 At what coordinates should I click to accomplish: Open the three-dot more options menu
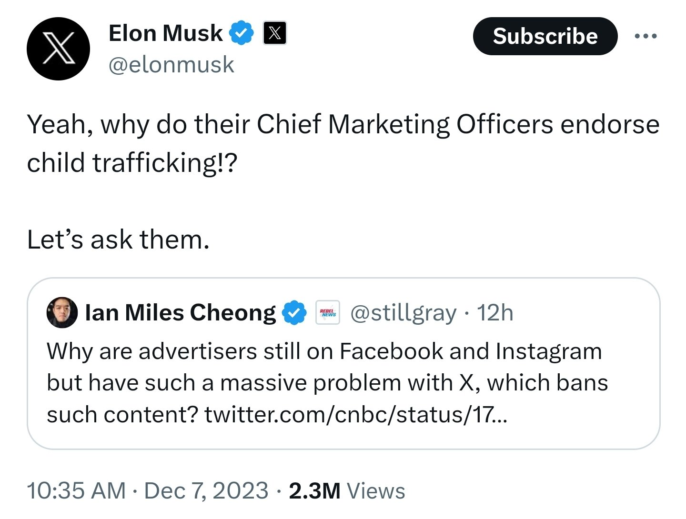646,36
